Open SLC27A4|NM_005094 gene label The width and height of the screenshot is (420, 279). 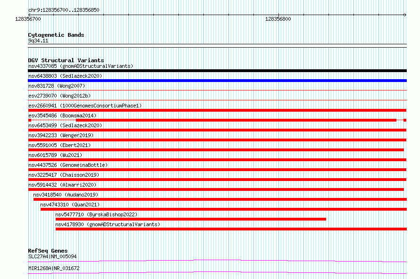(52, 256)
